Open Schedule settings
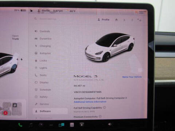The height and width of the screenshot is (131, 175). (x=43, y=90)
